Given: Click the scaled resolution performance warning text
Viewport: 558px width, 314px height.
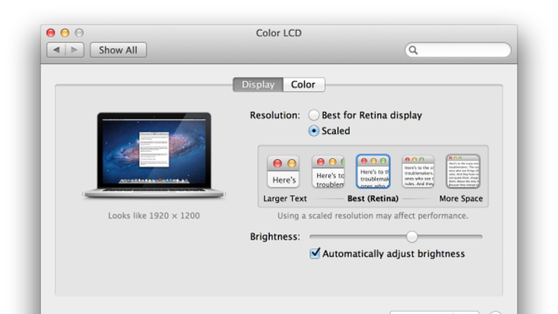Looking at the screenshot, I should [373, 215].
